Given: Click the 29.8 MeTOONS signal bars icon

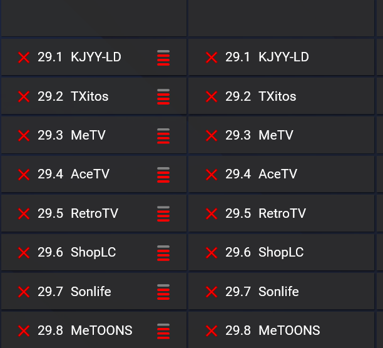Looking at the screenshot, I should pos(163,331).
